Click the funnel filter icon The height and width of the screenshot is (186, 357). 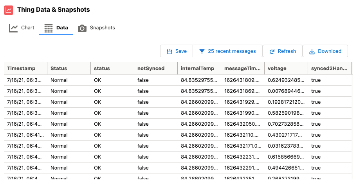[202, 52]
